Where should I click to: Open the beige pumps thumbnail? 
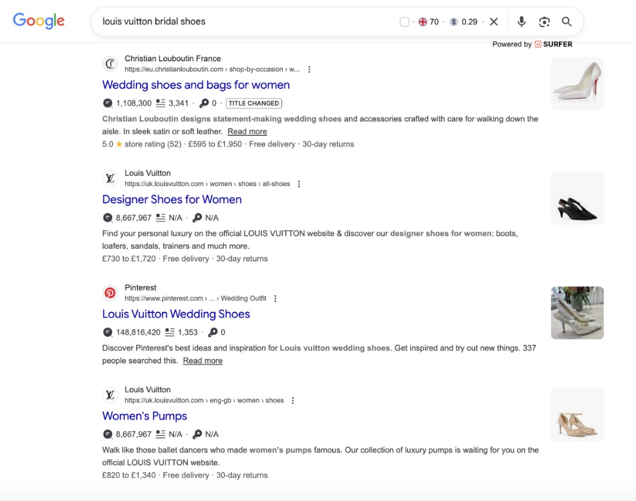point(577,415)
